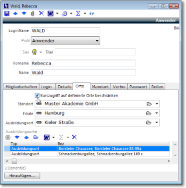
Task: Expand the Filiale dropdown arrow
Action: 157,113
